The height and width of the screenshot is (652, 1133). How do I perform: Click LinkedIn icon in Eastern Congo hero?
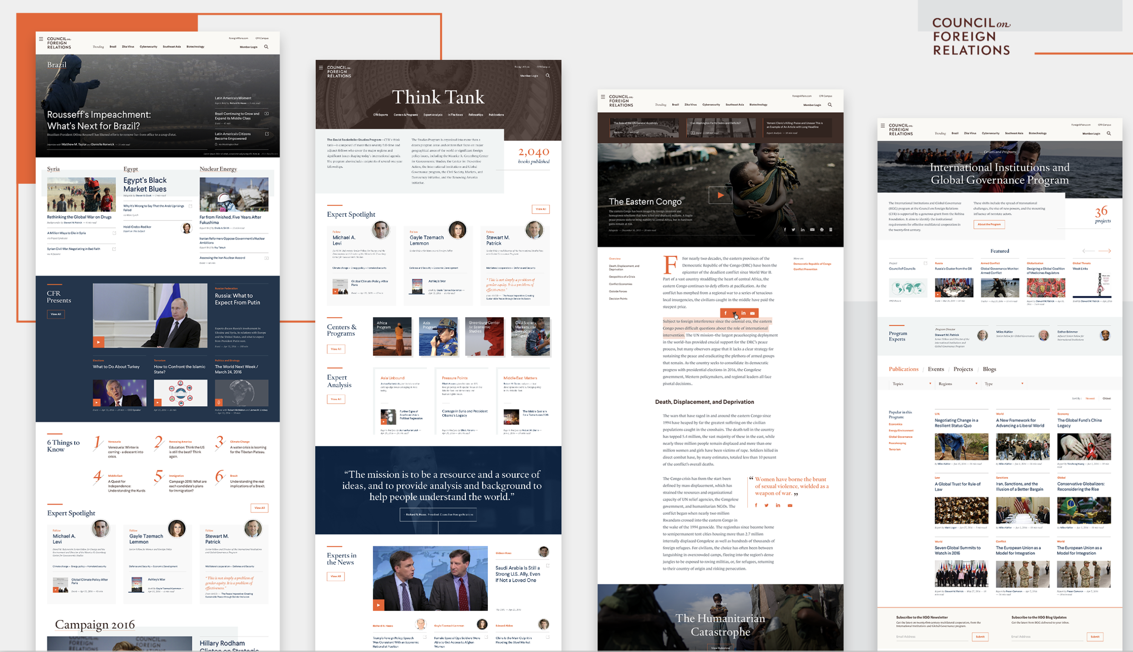(803, 230)
